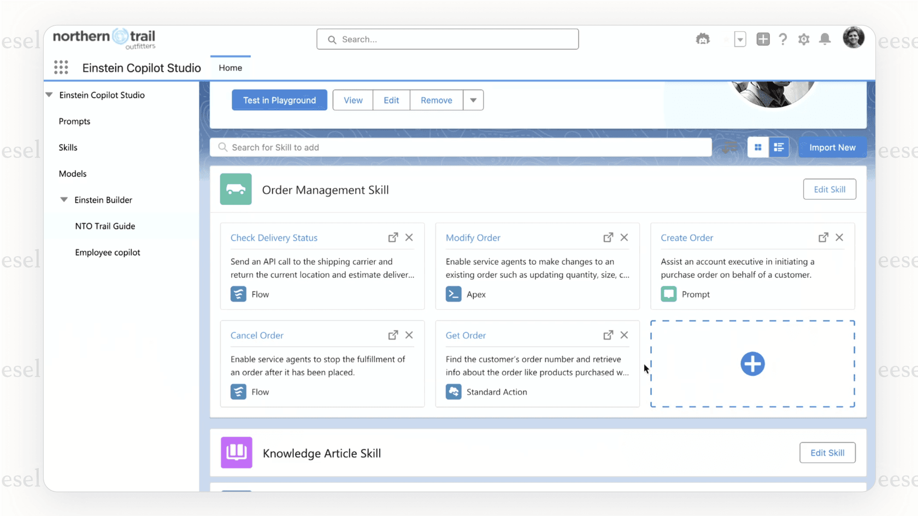Click Edit Skill for Knowledge Article Skill

click(x=827, y=453)
